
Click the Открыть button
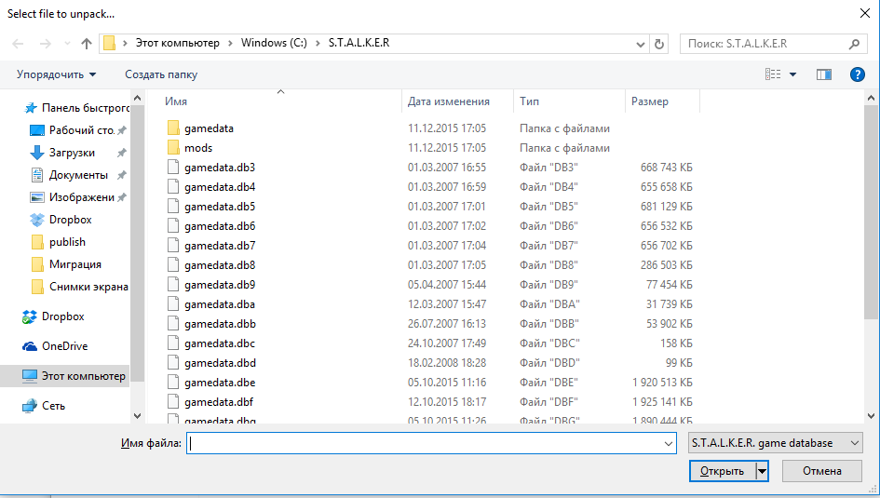[x=723, y=471]
